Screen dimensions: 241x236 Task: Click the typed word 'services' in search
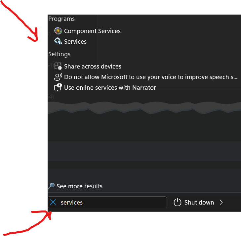(x=72, y=202)
